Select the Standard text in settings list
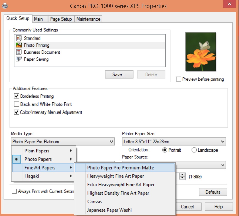 pos(32,38)
